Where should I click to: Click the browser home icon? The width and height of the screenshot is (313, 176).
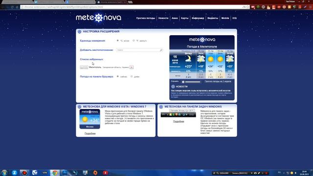17,7
